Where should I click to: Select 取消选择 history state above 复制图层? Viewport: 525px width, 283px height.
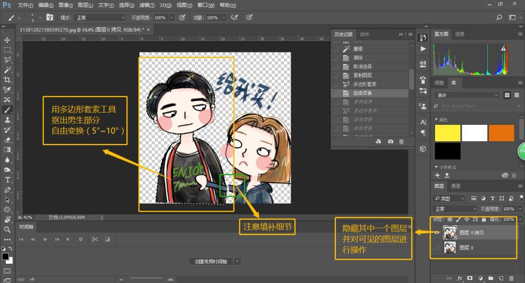(369, 67)
